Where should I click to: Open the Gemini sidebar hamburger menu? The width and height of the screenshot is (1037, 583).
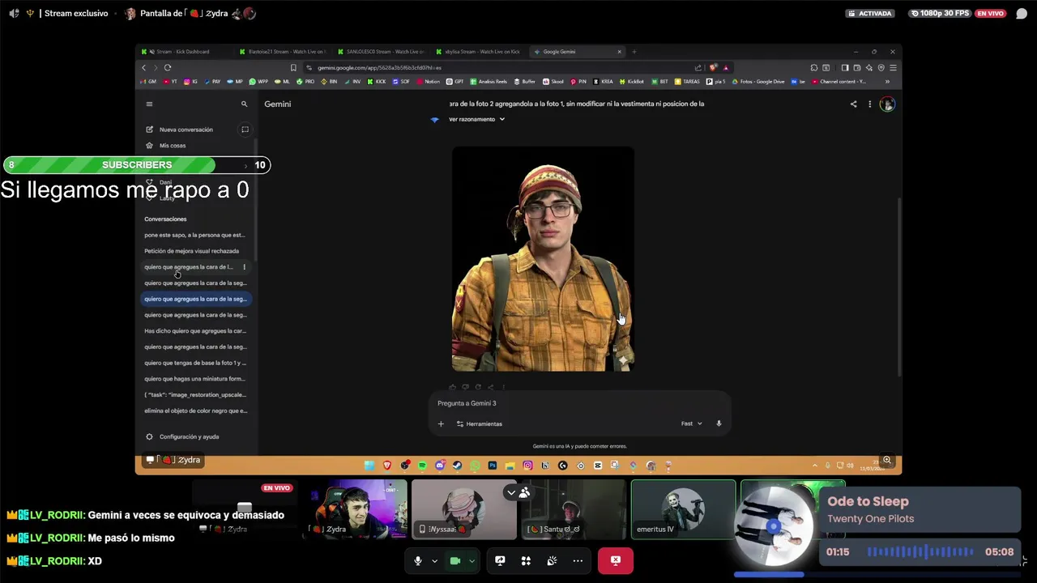149,104
